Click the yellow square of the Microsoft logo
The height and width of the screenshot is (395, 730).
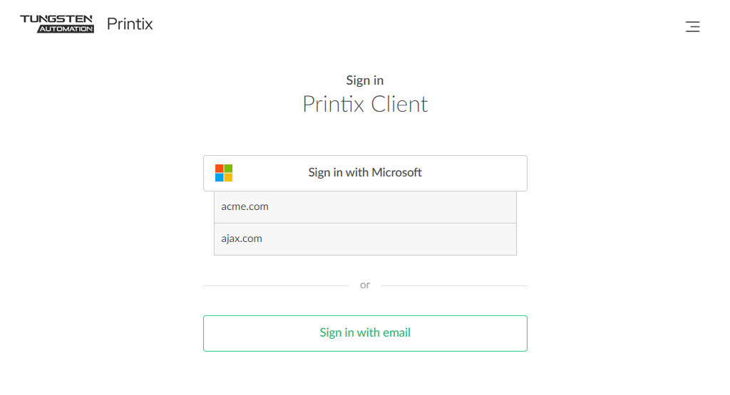coord(228,177)
